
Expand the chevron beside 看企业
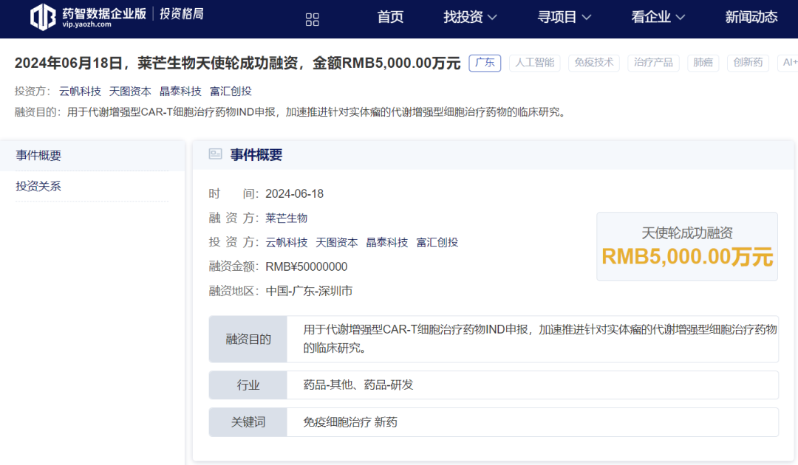pyautogui.click(x=680, y=18)
